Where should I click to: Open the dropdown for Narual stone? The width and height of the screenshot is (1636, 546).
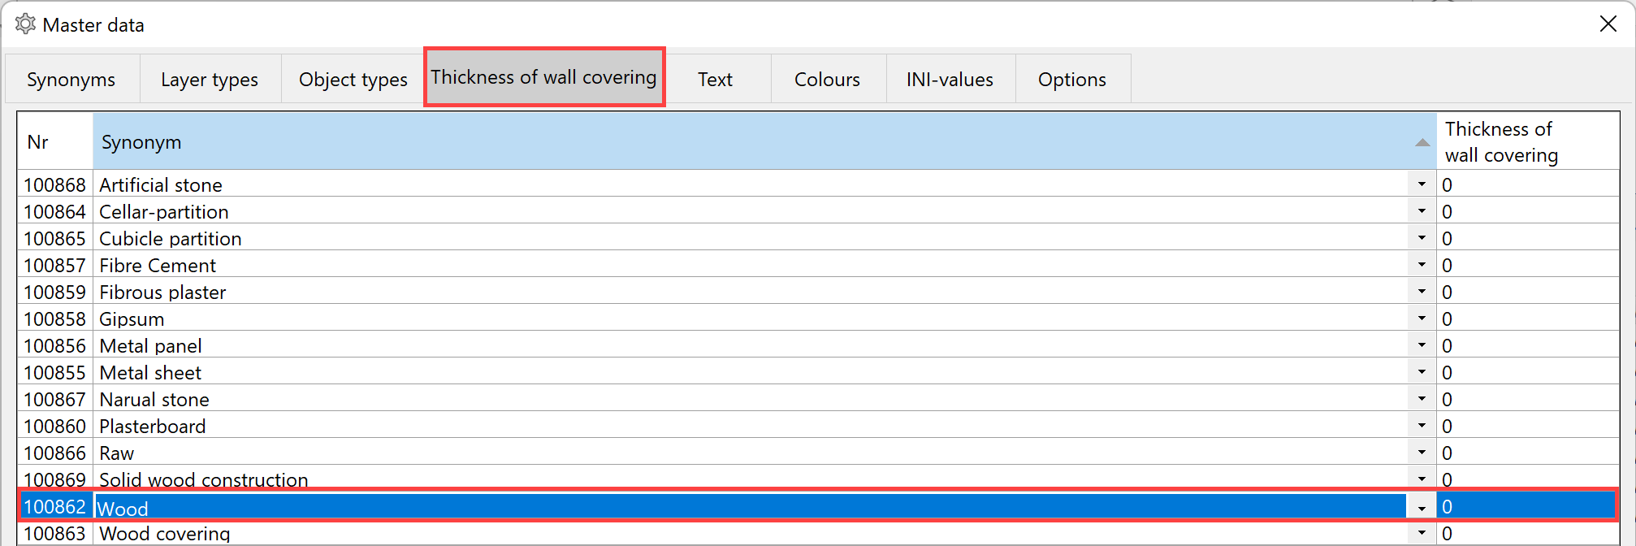1422,399
